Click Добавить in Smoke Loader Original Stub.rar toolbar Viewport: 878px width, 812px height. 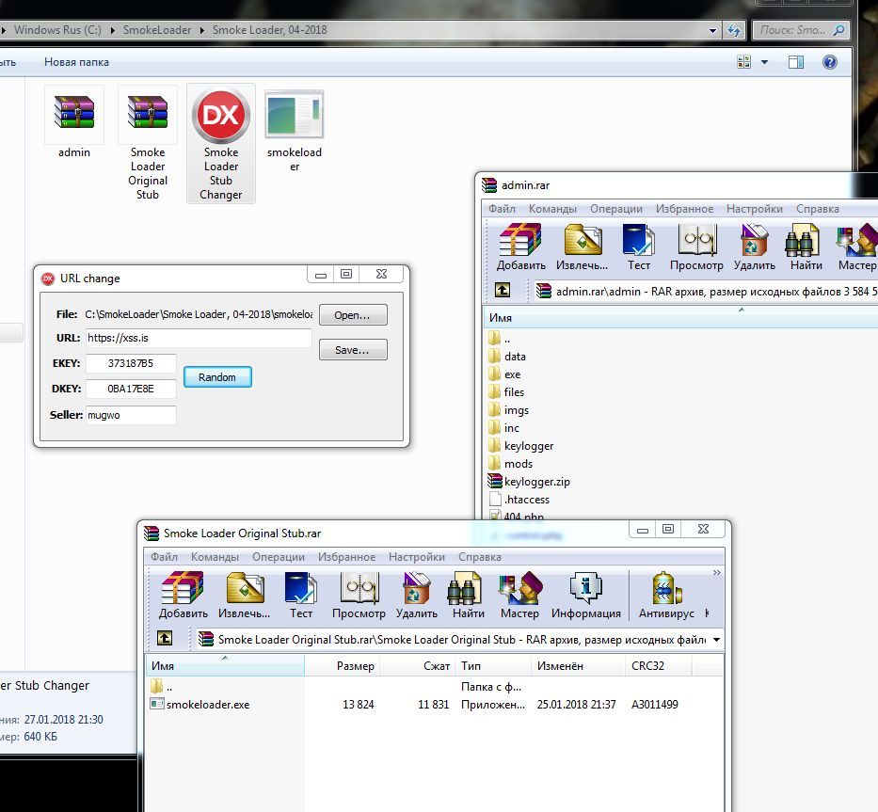184,596
